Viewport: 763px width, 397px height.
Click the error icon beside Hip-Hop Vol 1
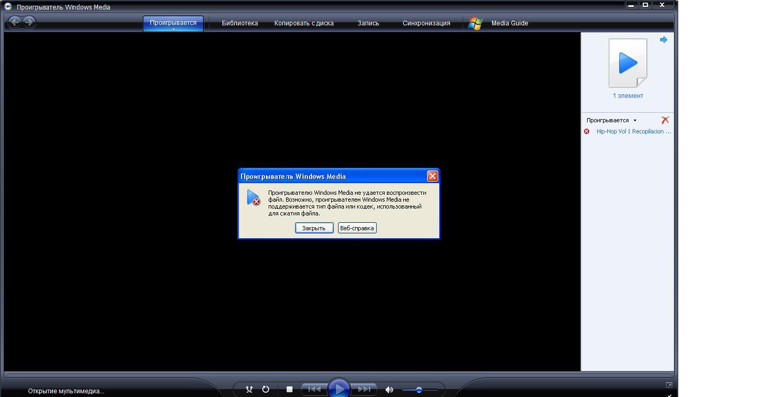(587, 131)
